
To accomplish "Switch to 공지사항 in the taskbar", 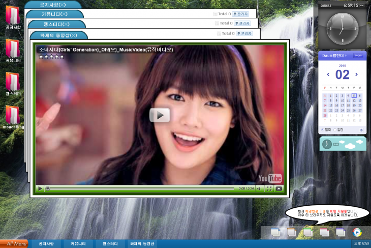I will (46, 244).
